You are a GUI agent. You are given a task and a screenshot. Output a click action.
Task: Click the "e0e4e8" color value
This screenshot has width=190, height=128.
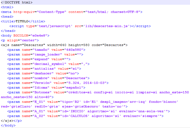[x=39, y=35]
